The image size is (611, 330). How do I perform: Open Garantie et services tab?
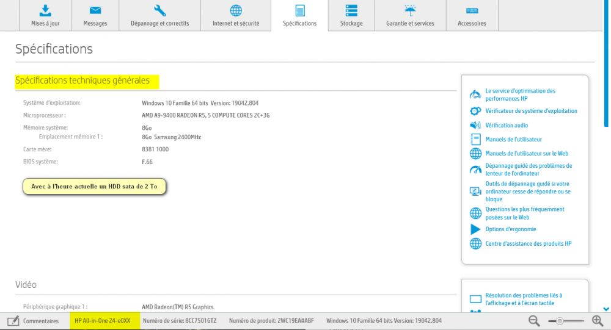[410, 15]
